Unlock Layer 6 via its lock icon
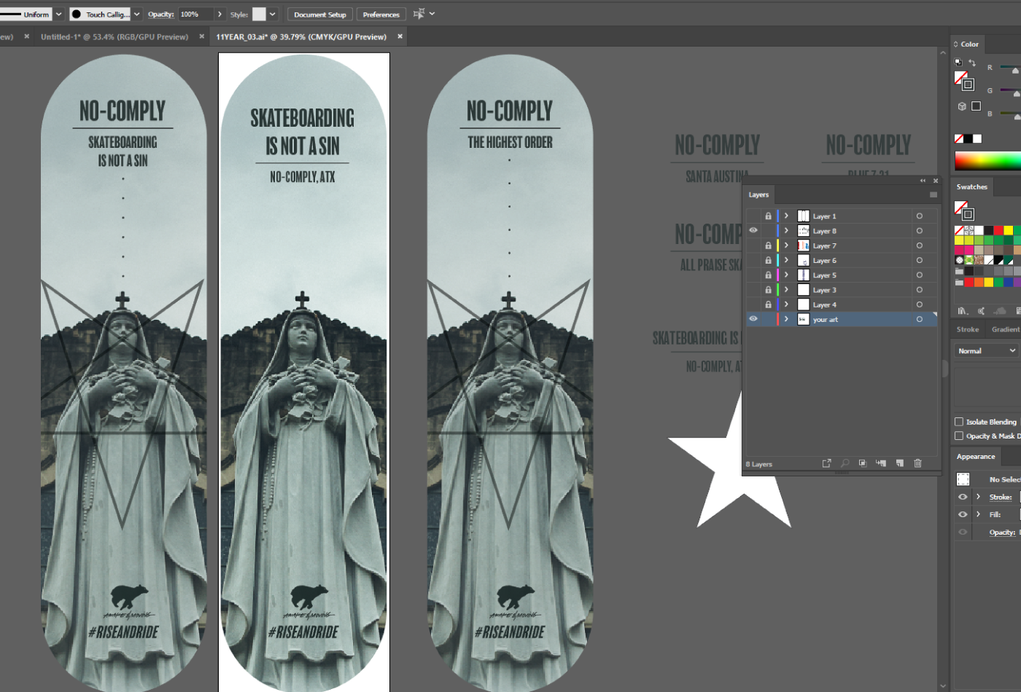 point(768,260)
